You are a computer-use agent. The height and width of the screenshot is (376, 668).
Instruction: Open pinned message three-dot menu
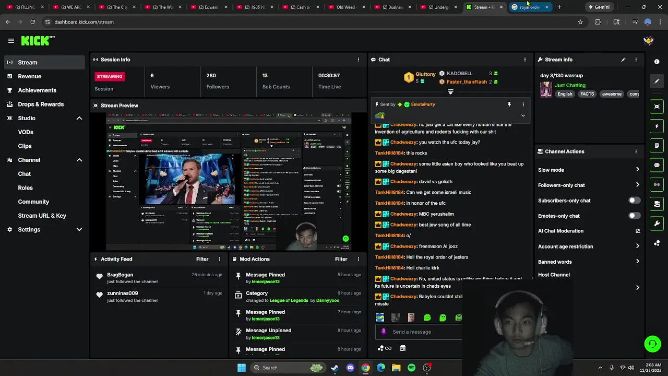[523, 104]
